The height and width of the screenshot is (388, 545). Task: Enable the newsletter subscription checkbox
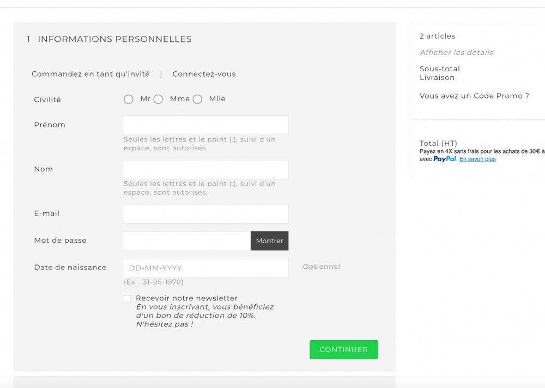128,299
